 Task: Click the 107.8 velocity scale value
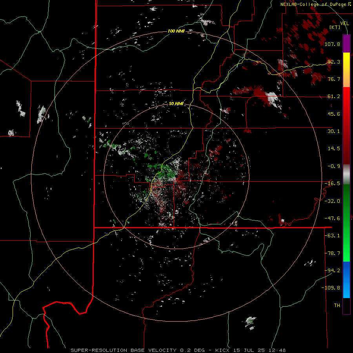332,44
